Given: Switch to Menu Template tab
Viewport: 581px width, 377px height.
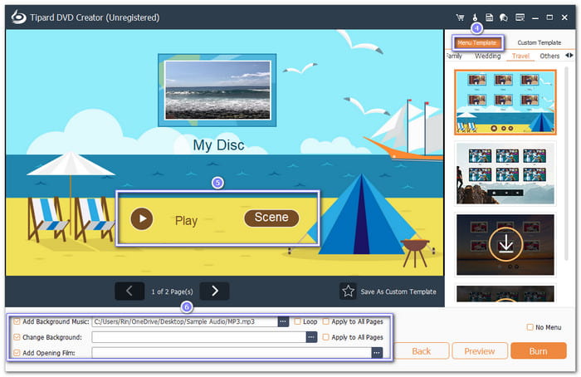Looking at the screenshot, I should pos(477,42).
